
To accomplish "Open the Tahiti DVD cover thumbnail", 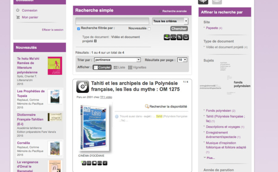I will point(94,127).
